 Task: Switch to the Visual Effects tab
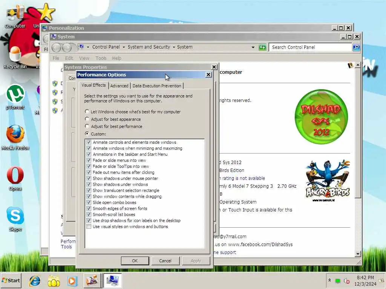pos(93,85)
